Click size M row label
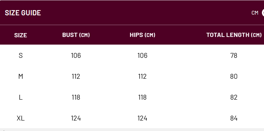Screen dimensions: 264x131 (21, 76)
